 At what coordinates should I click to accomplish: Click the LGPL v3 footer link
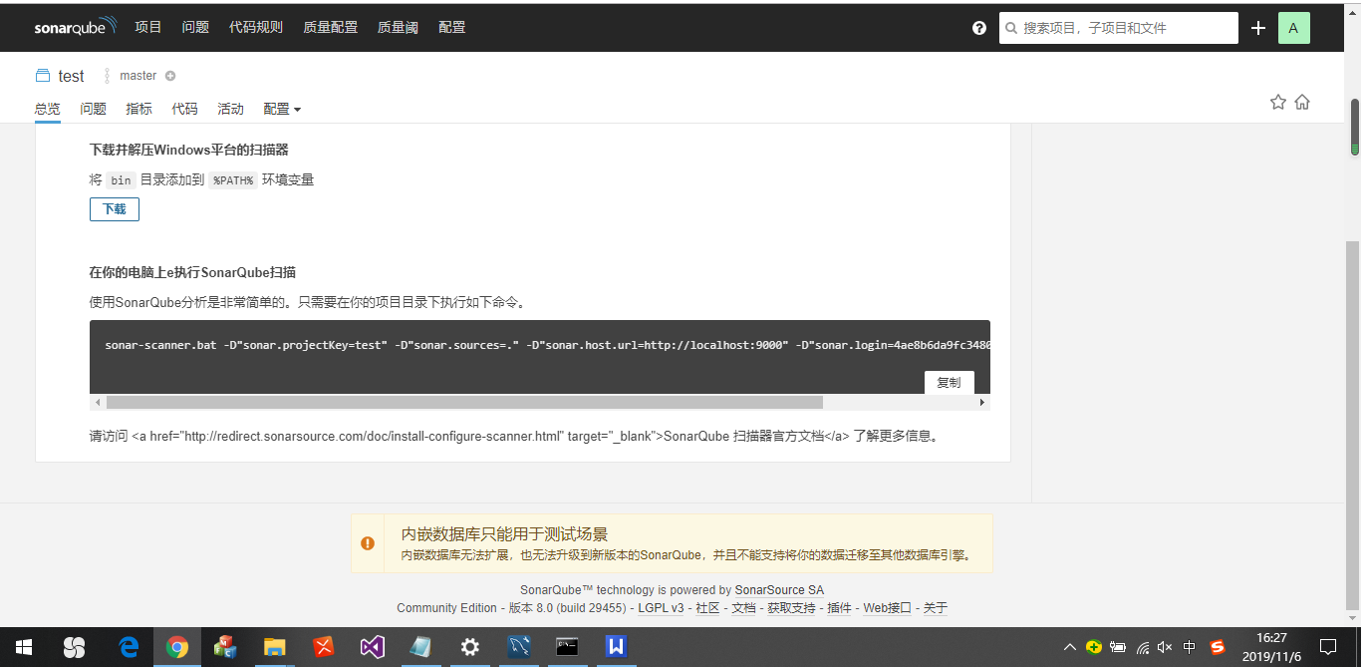tap(661, 608)
